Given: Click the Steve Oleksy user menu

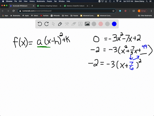Looking at the screenshot, I should [x=140, y=1].
